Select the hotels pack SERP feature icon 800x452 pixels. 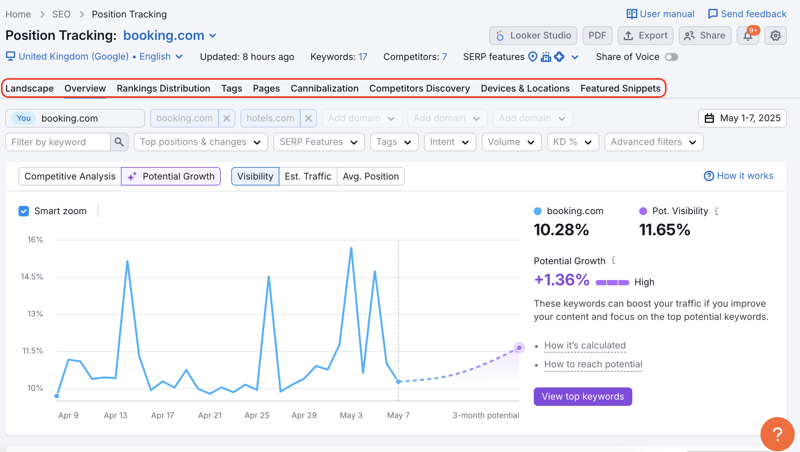coord(546,57)
